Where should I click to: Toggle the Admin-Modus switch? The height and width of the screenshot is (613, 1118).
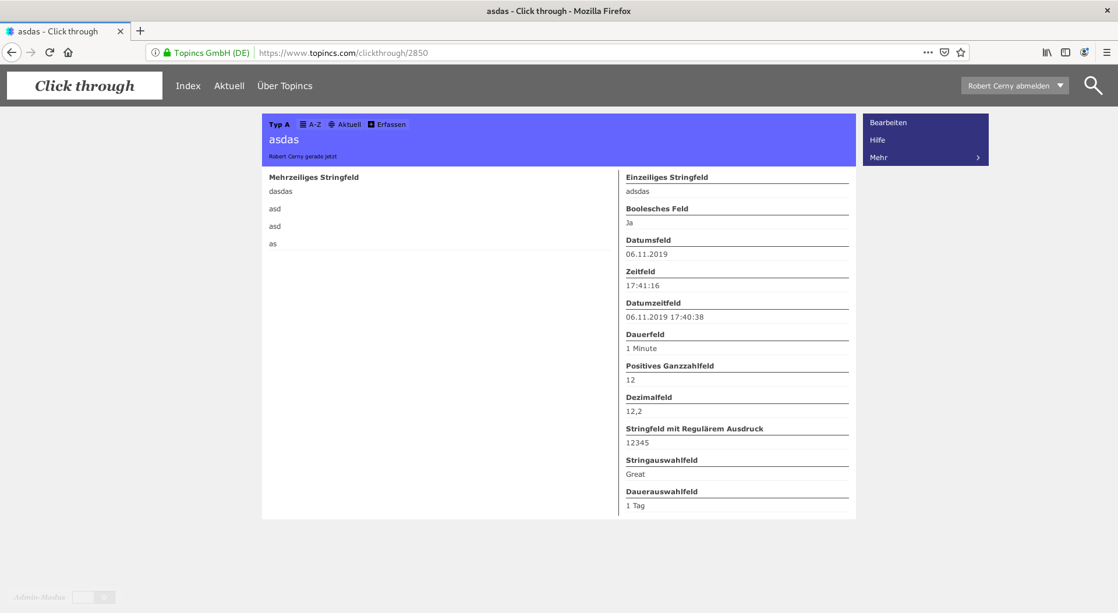coord(94,597)
